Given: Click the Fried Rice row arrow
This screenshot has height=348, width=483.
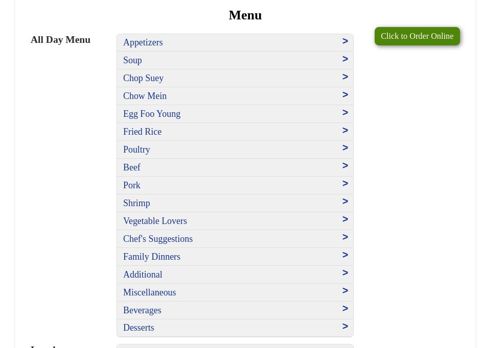Looking at the screenshot, I should (345, 131).
